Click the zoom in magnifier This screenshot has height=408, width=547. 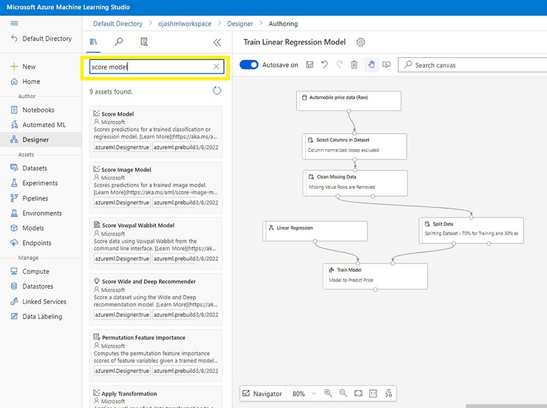pyautogui.click(x=328, y=393)
